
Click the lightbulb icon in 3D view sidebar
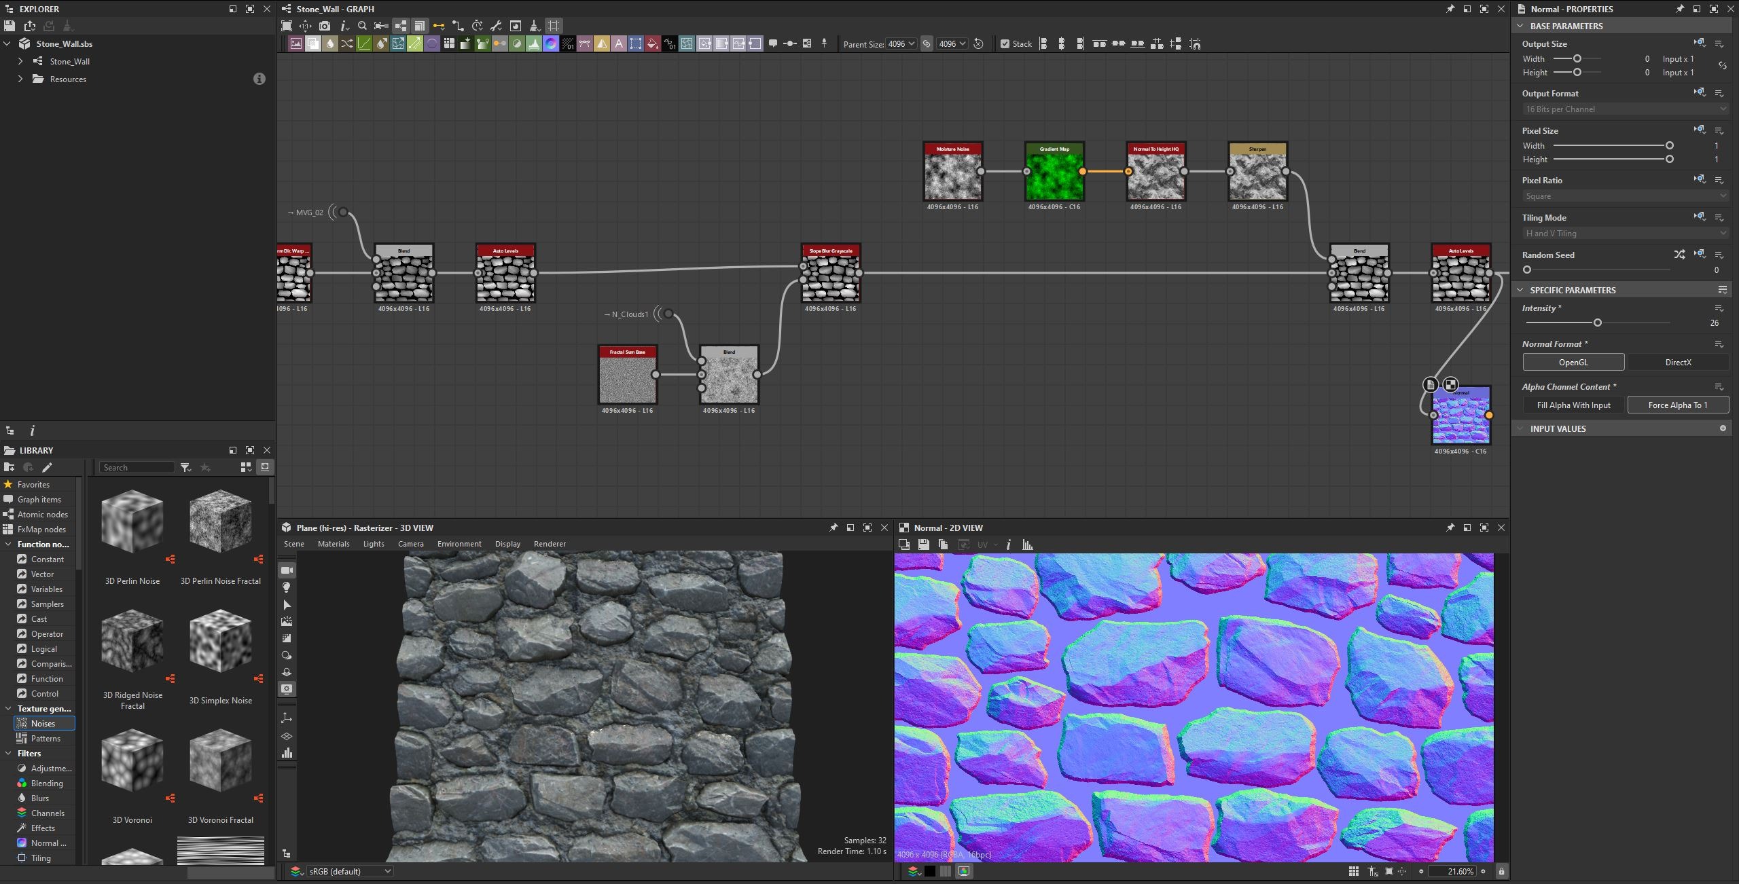pos(287,587)
